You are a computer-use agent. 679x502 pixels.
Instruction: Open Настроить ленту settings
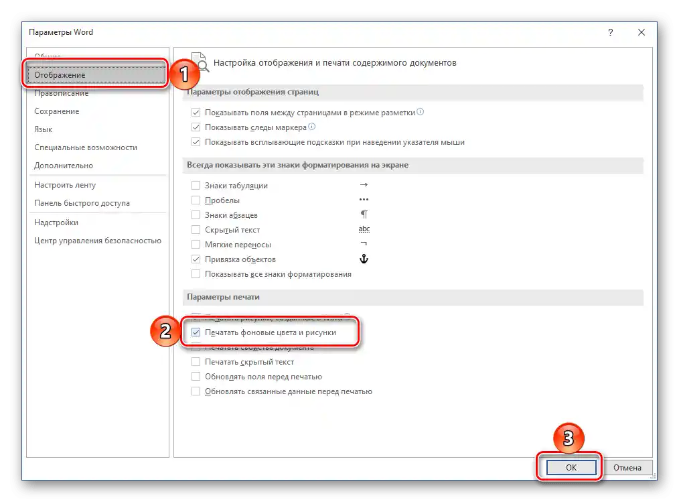(65, 185)
